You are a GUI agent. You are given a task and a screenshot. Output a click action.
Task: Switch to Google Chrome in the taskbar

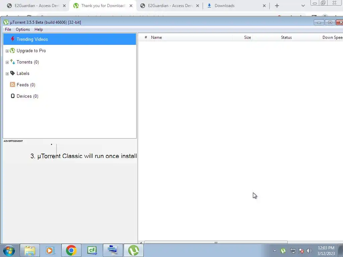click(71, 250)
